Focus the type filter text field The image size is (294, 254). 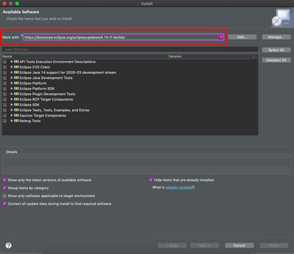point(130,49)
